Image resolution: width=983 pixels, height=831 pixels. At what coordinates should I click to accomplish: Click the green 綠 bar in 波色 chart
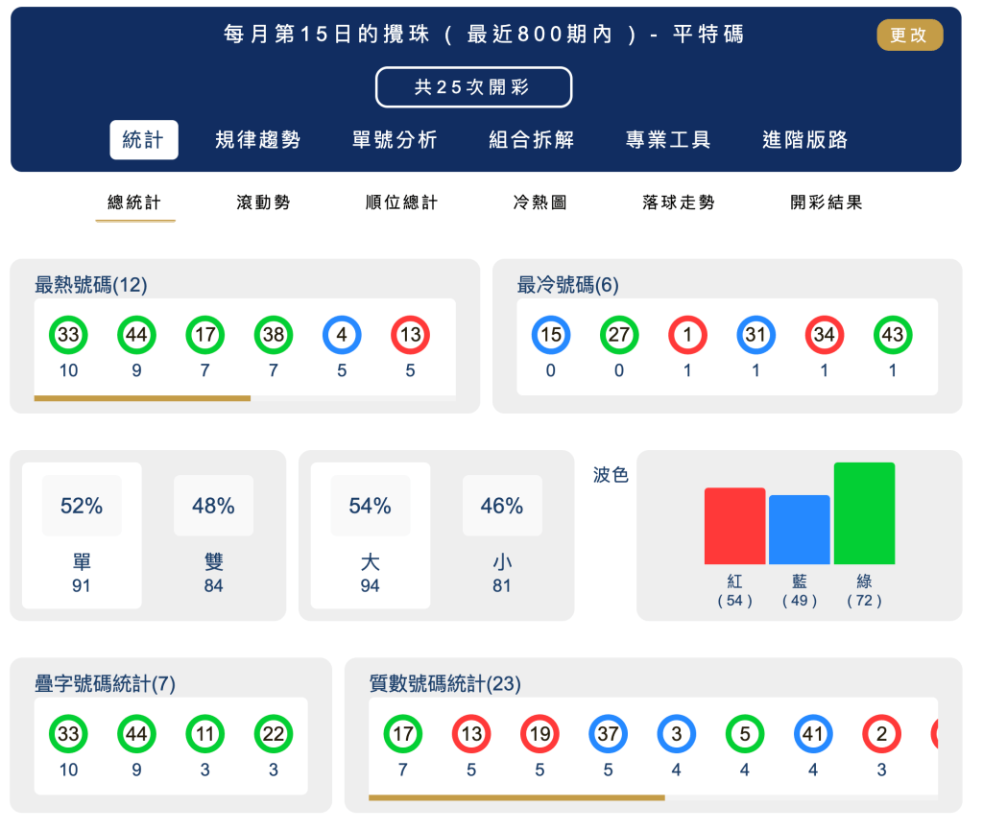click(864, 513)
